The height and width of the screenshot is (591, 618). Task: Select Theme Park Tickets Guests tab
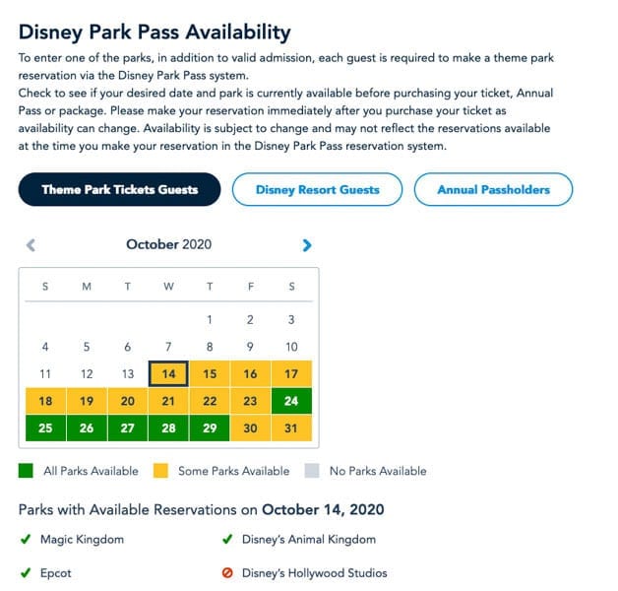[x=119, y=190]
